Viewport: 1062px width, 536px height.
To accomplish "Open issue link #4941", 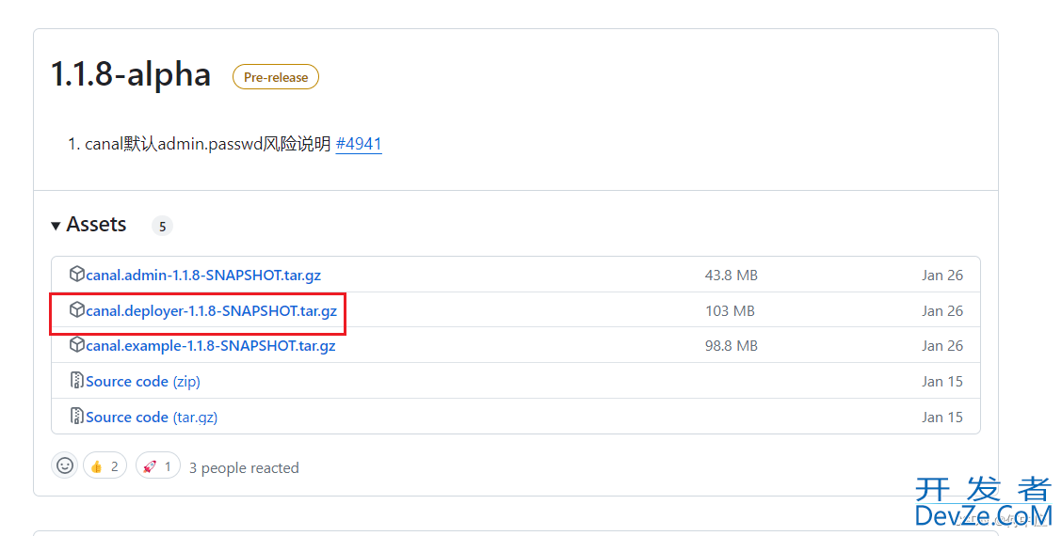I will pos(359,144).
